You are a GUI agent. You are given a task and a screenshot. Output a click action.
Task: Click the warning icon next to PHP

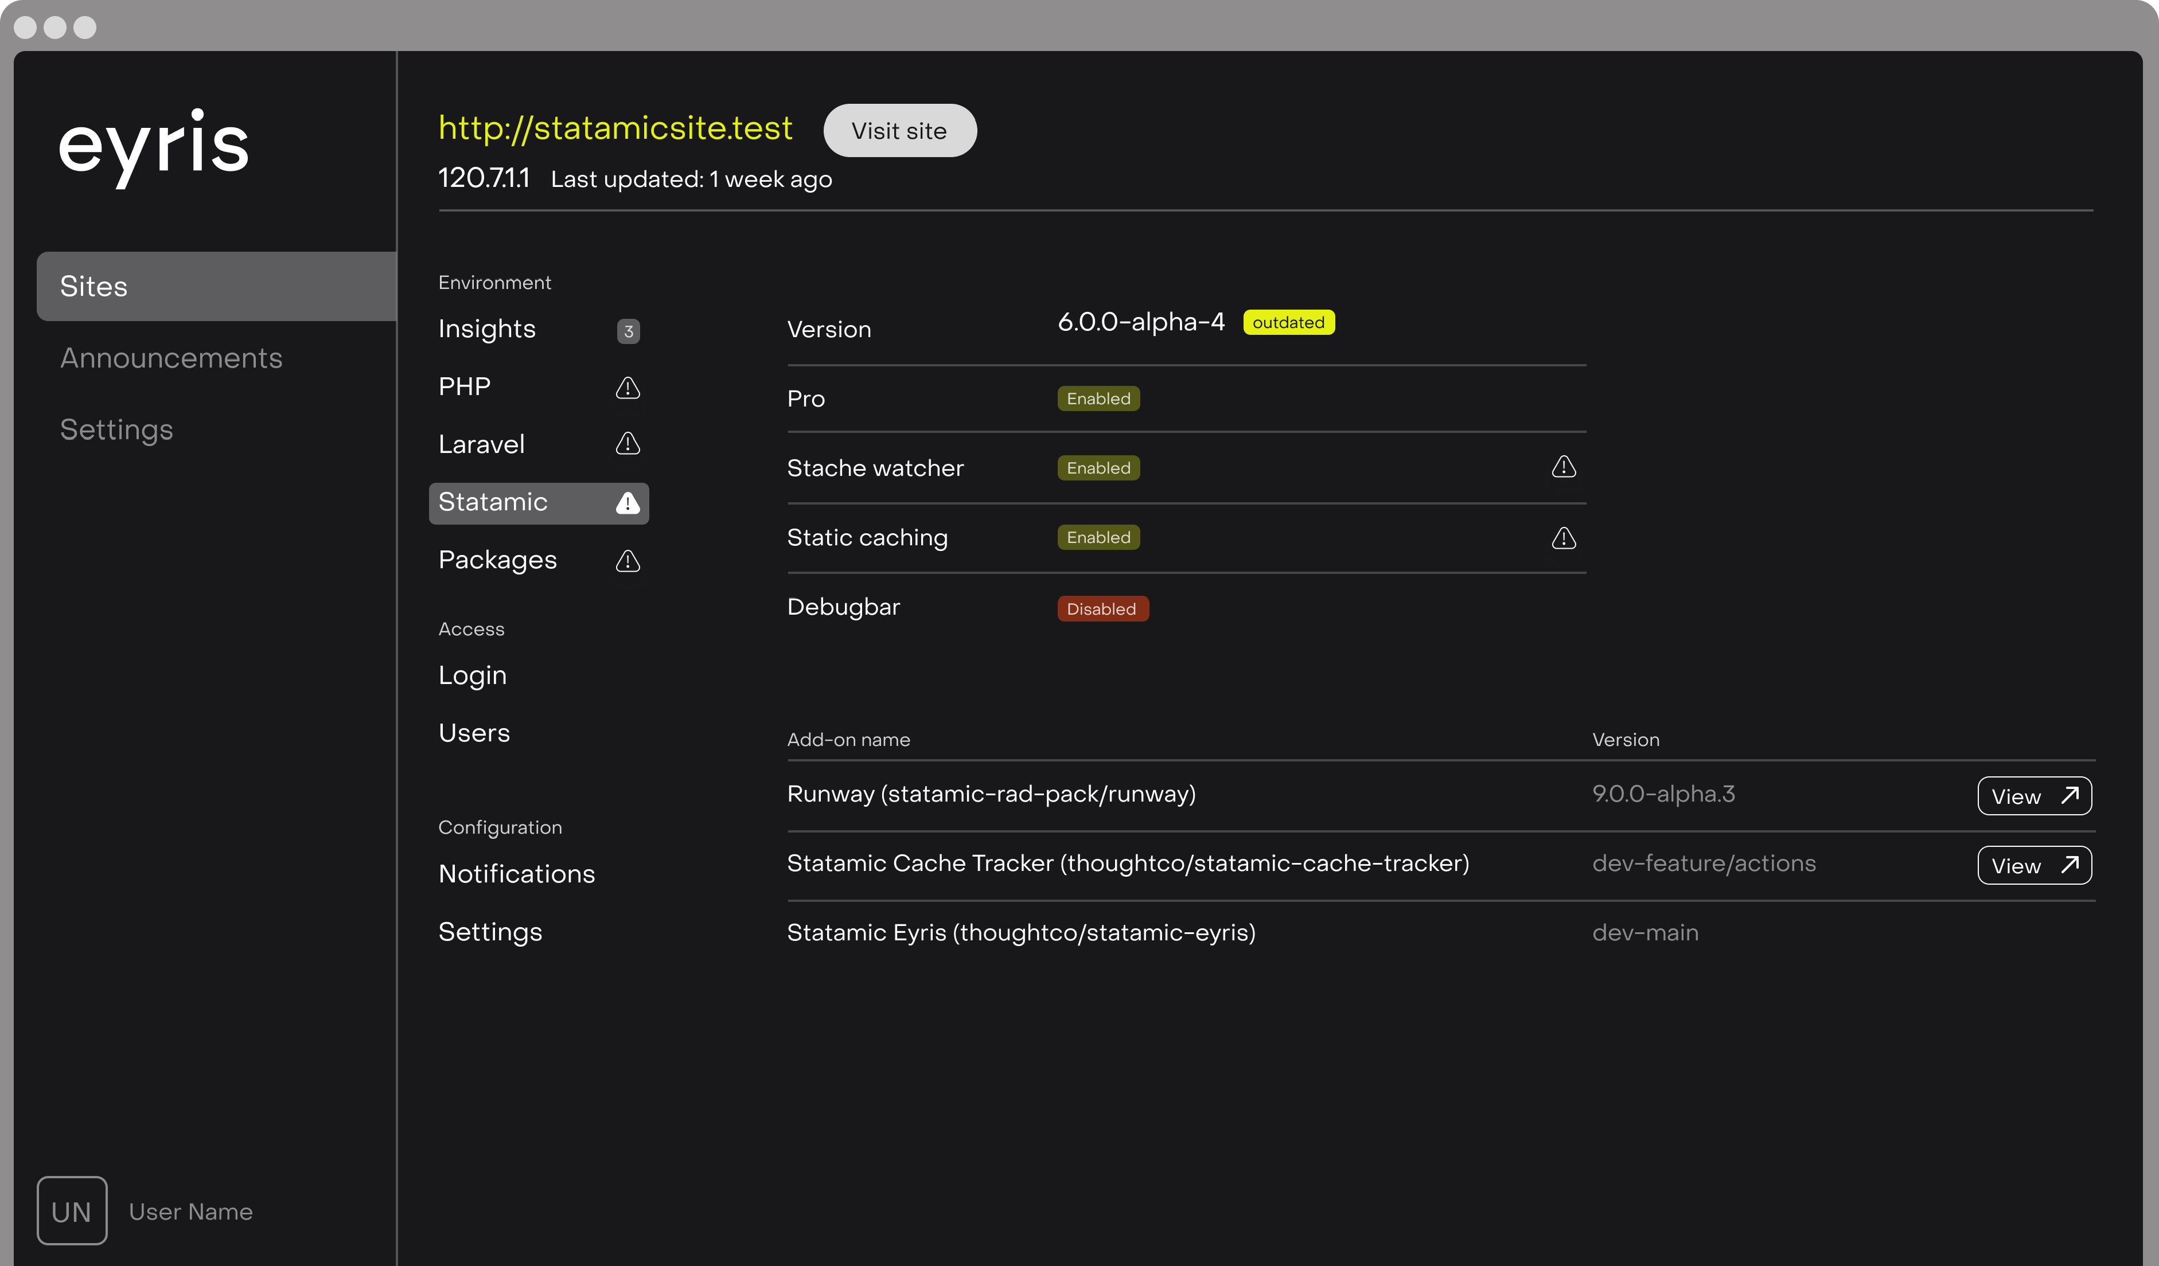pyautogui.click(x=628, y=387)
